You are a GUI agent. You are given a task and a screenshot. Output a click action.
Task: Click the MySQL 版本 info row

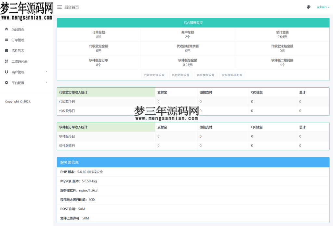(193, 181)
